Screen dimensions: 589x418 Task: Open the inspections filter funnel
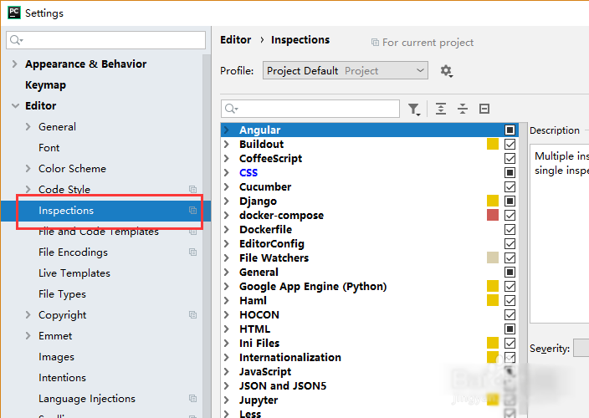[413, 109]
